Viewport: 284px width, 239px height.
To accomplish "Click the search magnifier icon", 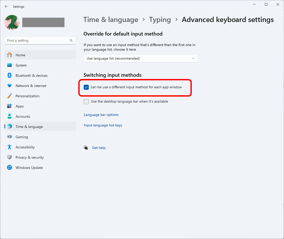I will click(x=71, y=40).
